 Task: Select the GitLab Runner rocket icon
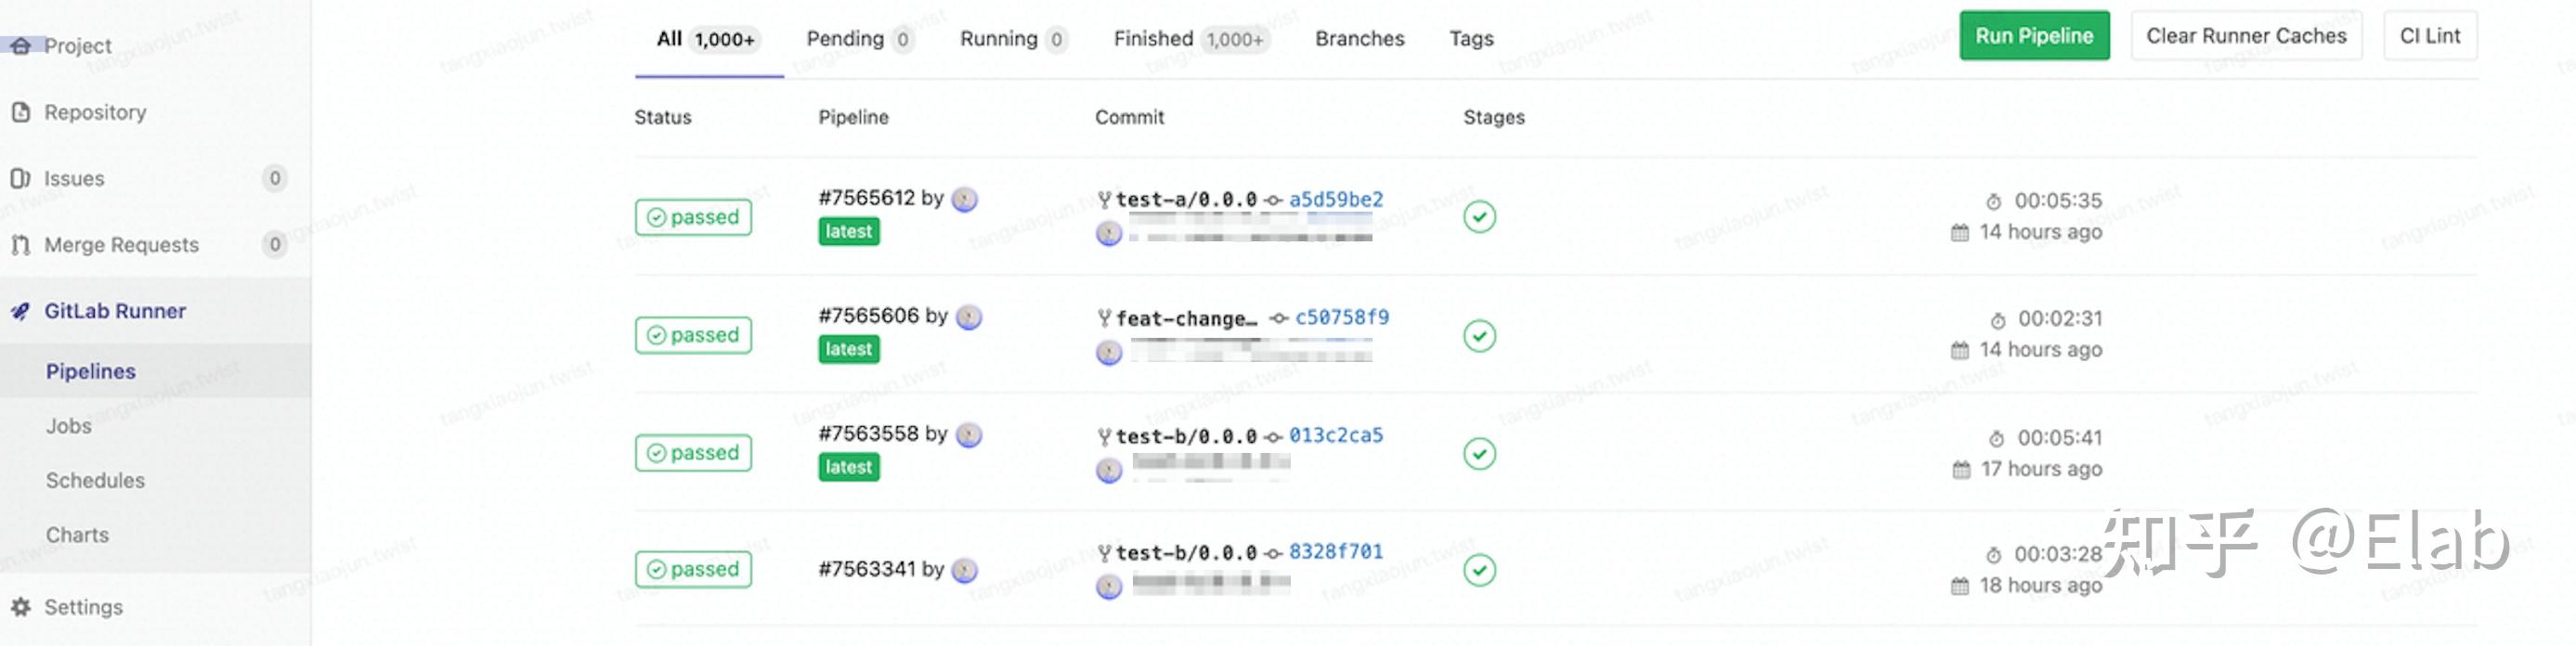(22, 310)
